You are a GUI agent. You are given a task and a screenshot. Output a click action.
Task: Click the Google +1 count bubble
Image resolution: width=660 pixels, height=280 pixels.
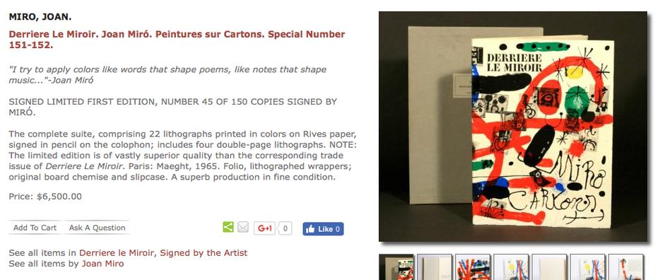pos(285,228)
